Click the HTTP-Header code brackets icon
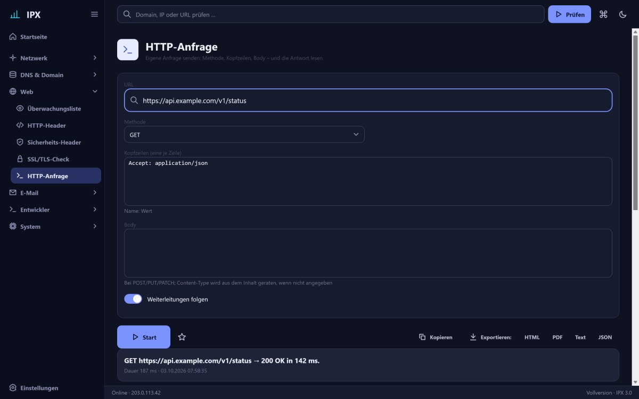 pyautogui.click(x=20, y=126)
